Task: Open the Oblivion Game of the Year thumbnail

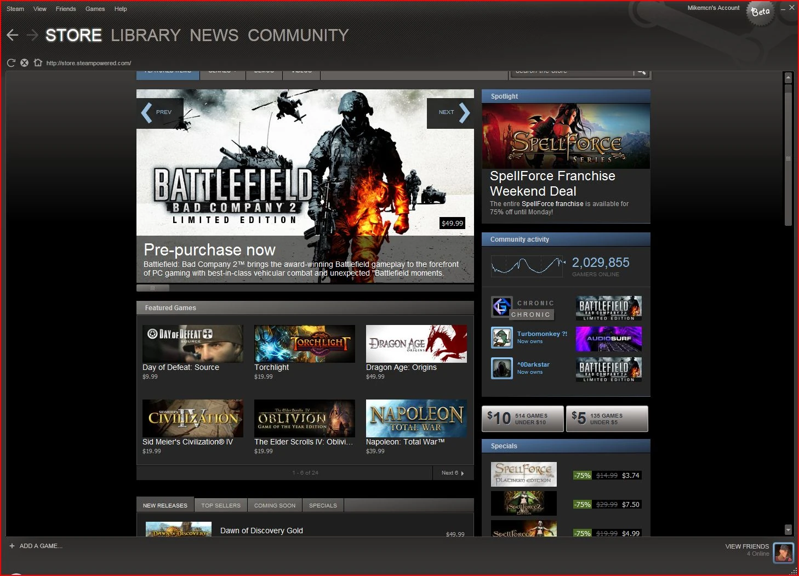Action: [305, 418]
